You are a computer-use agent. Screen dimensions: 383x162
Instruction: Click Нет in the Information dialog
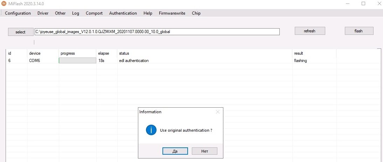point(204,151)
